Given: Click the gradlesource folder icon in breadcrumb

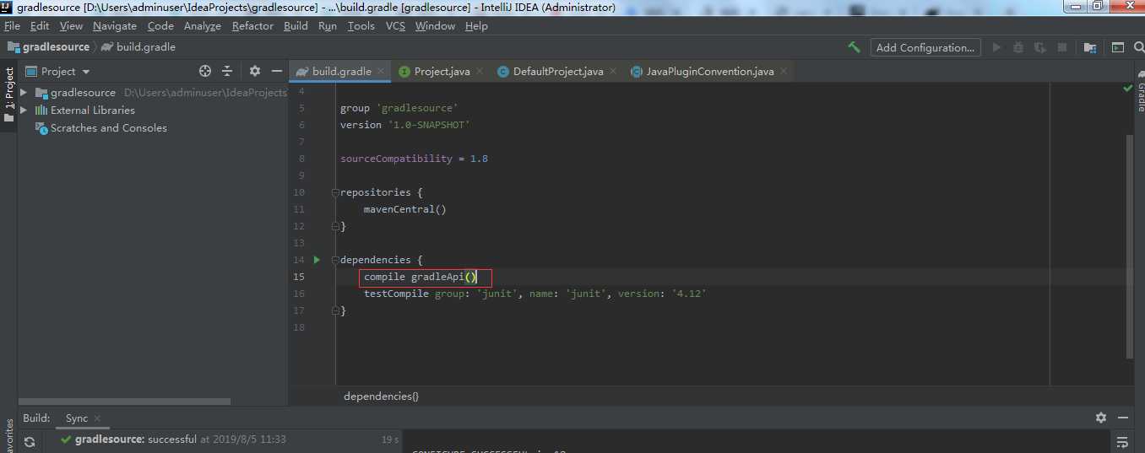Looking at the screenshot, I should tap(14, 47).
